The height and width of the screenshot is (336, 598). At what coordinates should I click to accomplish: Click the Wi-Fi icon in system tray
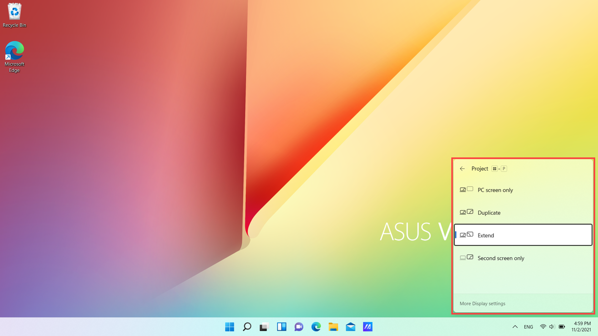point(543,327)
